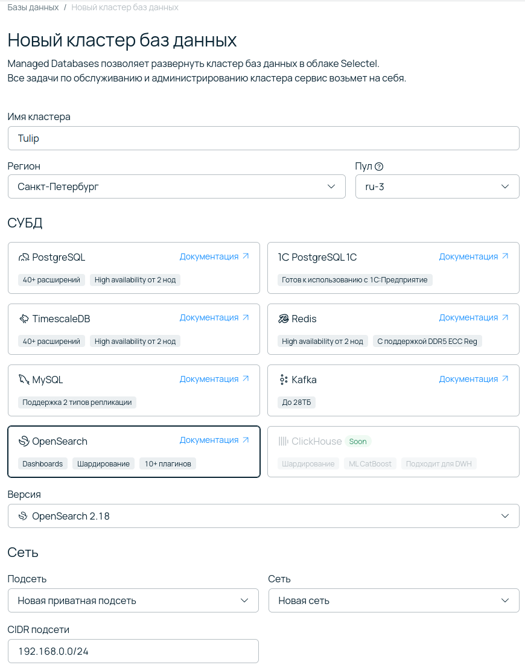Click the Имя кластера input field
This screenshot has height=668, width=525.
tap(263, 138)
